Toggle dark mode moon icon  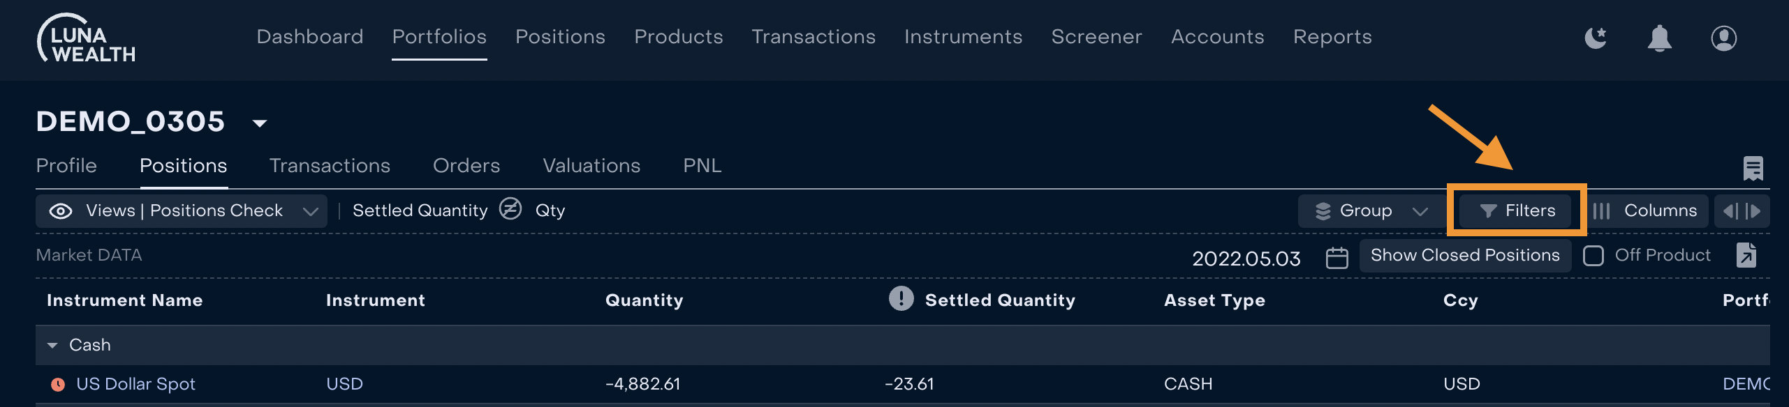[x=1596, y=38]
